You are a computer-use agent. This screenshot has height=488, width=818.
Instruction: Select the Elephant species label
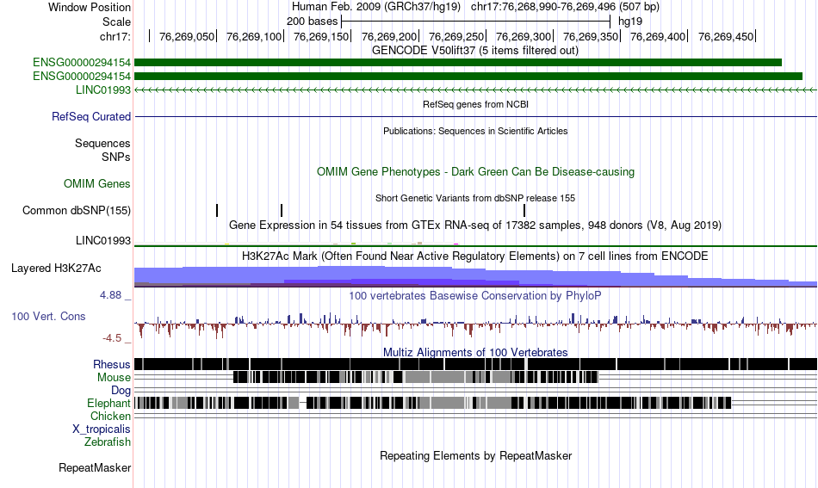click(109, 403)
